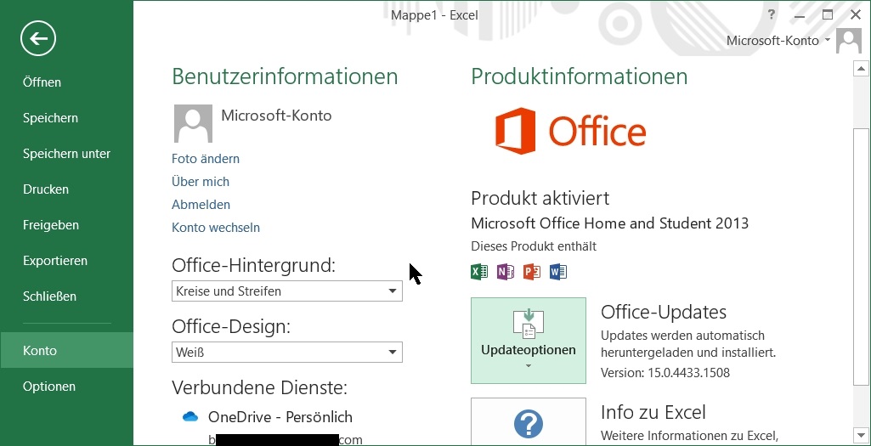Viewport: 871px width, 446px height.
Task: Click the PowerPoint icon under product contents
Action: click(x=532, y=272)
